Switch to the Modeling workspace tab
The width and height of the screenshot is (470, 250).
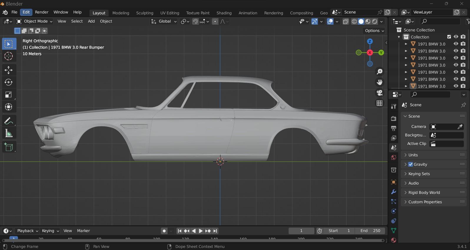pyautogui.click(x=121, y=13)
